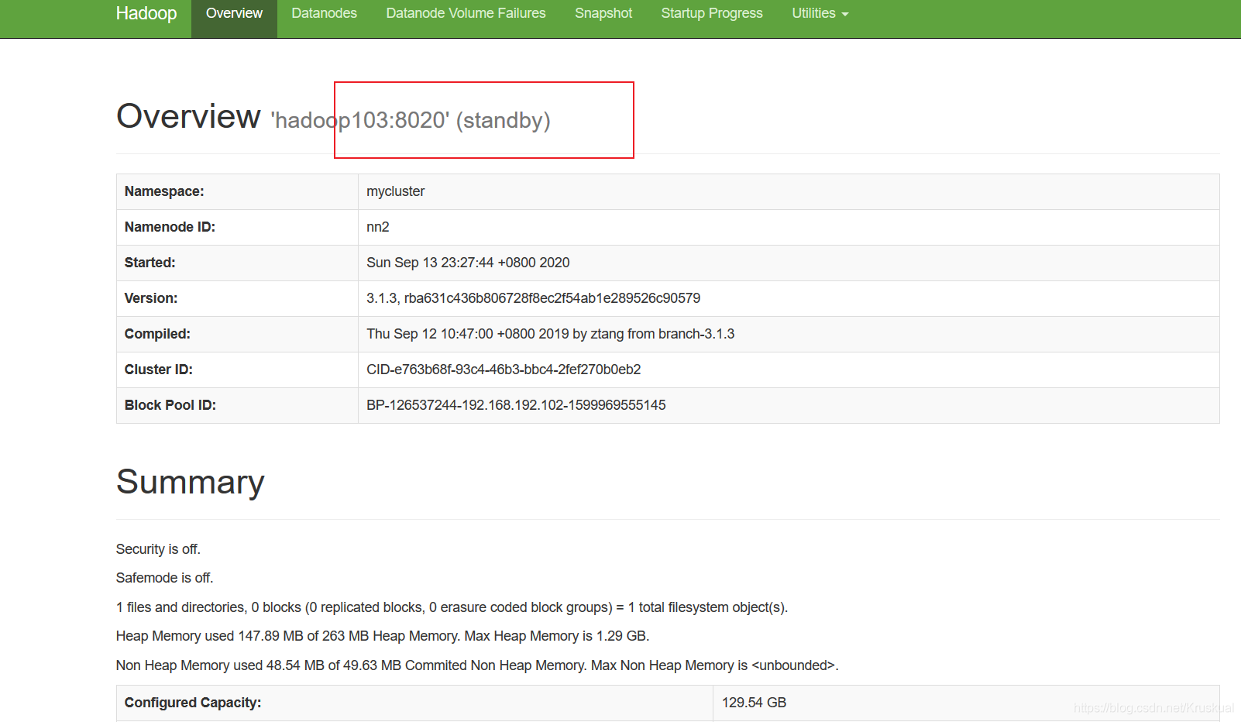Click the Version: label cell
The image size is (1241, 722).
pyautogui.click(x=237, y=298)
